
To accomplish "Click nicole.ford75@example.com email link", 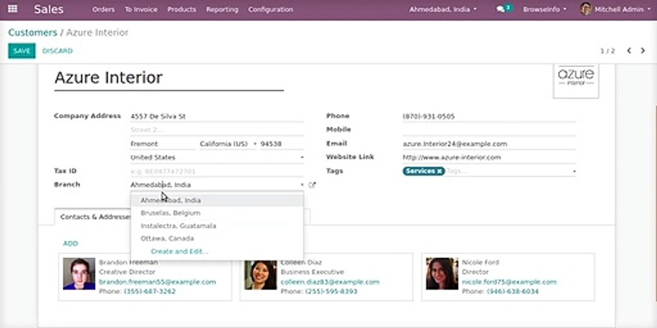I will click(509, 282).
